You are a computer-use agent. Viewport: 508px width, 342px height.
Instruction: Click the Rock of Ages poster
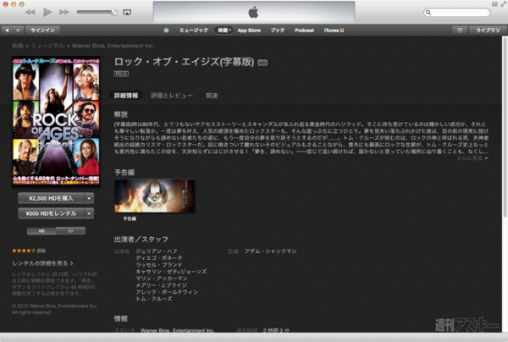pos(56,121)
